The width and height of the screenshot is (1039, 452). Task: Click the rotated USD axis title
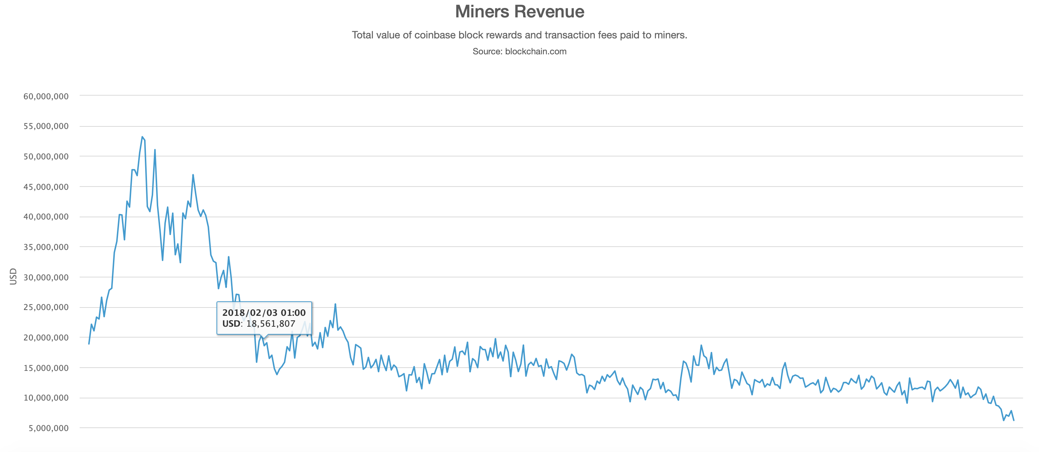pos(13,276)
